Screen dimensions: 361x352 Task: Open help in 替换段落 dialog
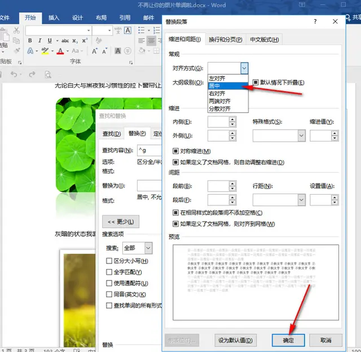(315, 21)
